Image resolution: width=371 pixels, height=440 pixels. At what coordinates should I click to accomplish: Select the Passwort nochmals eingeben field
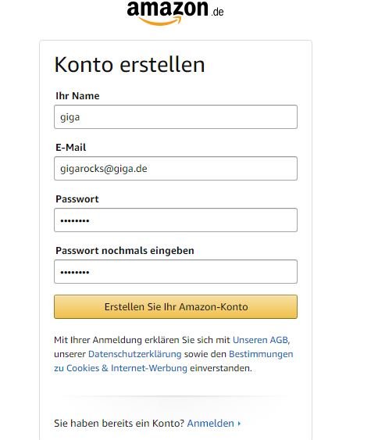click(176, 272)
